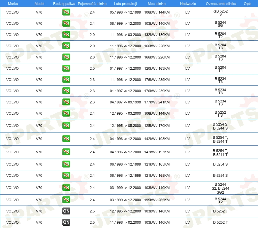The width and height of the screenshot is (258, 228).
Task: Click the PB fuel icon in the 195kW / 265KM row
Action: point(66,200)
